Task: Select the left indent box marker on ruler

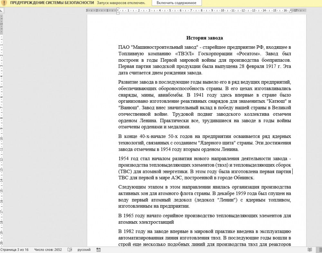Action: 118,13
